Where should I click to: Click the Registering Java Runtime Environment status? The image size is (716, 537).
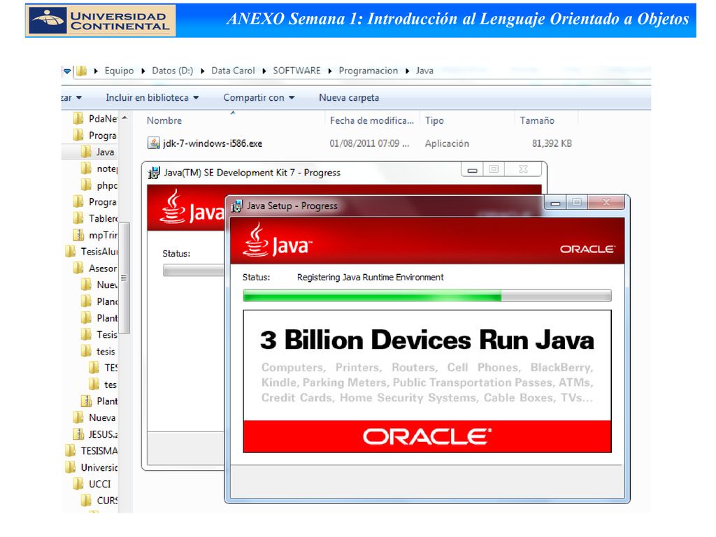point(371,277)
